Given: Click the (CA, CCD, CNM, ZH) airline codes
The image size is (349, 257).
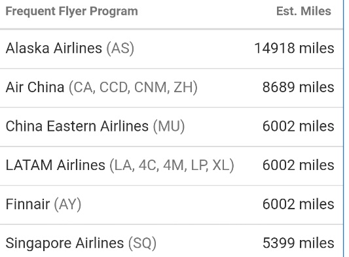Looking at the screenshot, I should click(133, 88).
